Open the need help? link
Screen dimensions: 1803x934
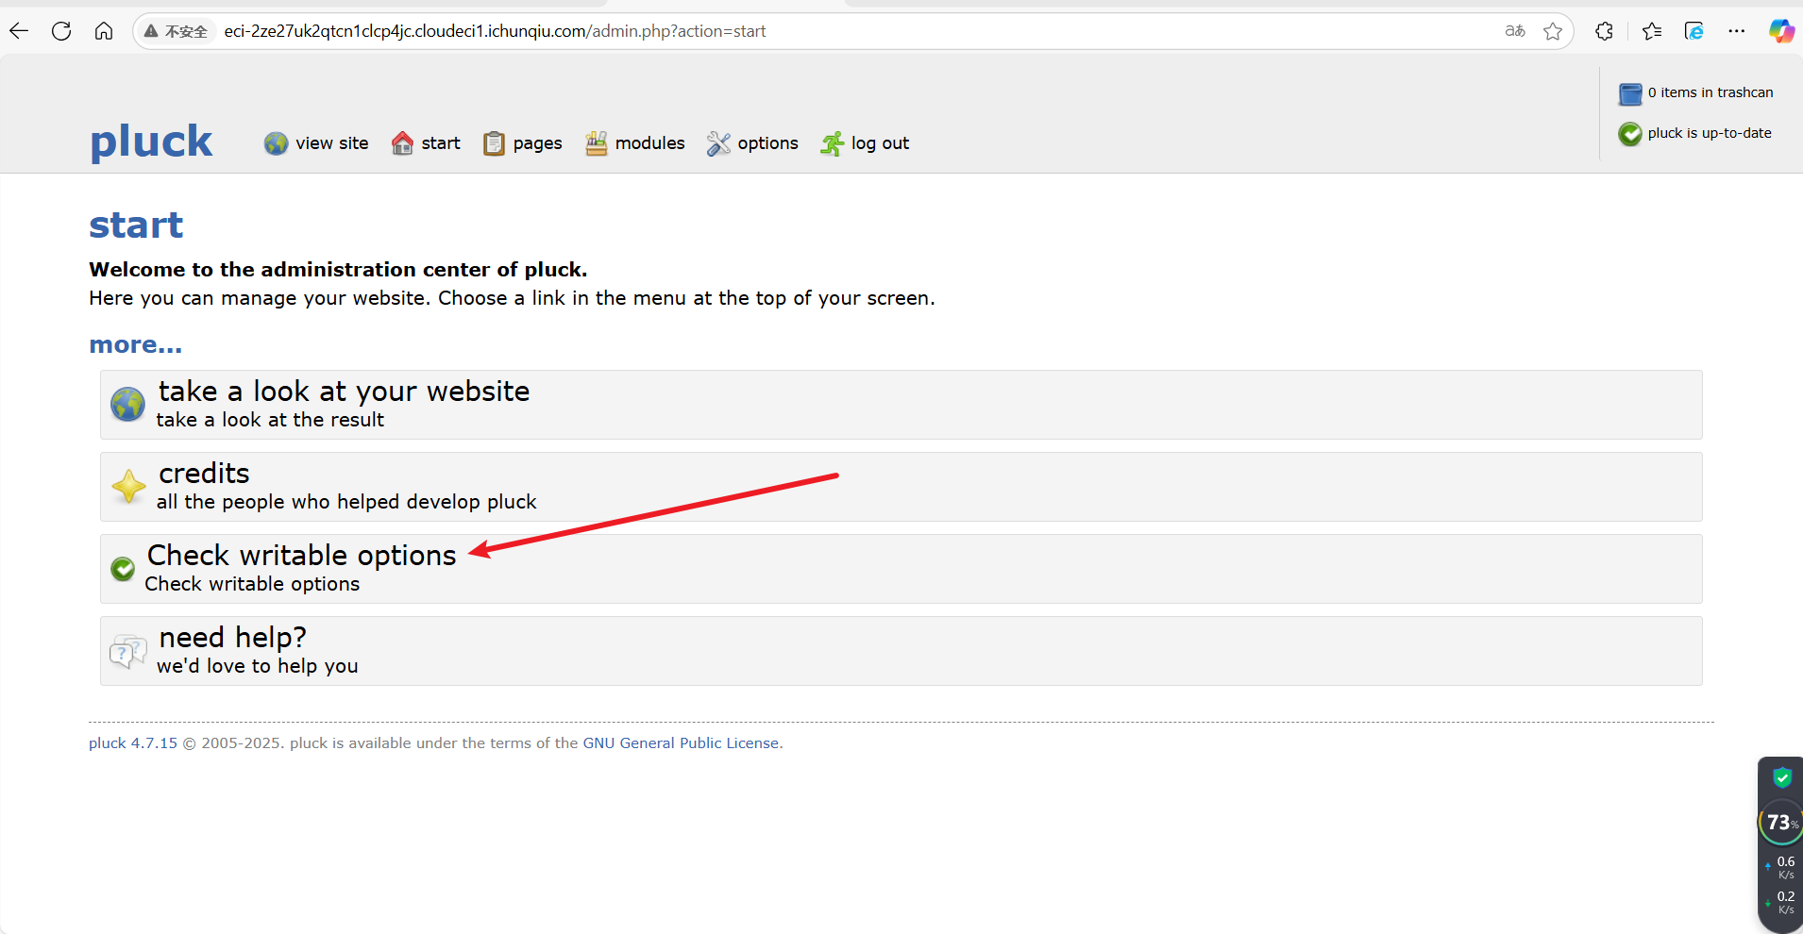(x=233, y=637)
